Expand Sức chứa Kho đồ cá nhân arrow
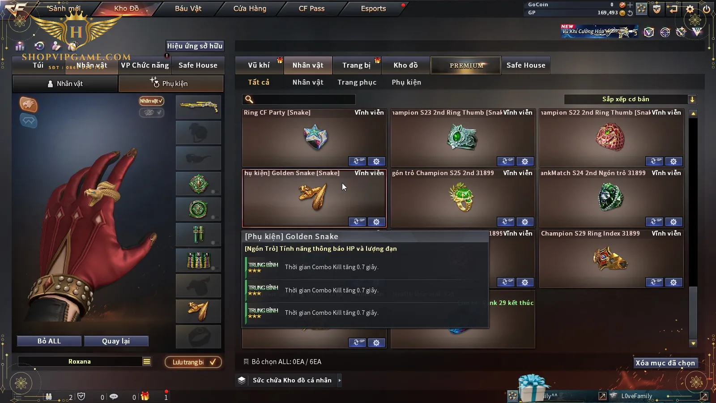 point(340,380)
